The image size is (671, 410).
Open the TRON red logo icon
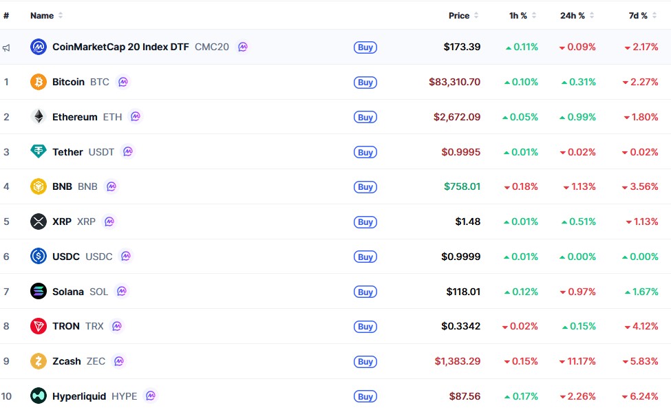click(39, 326)
